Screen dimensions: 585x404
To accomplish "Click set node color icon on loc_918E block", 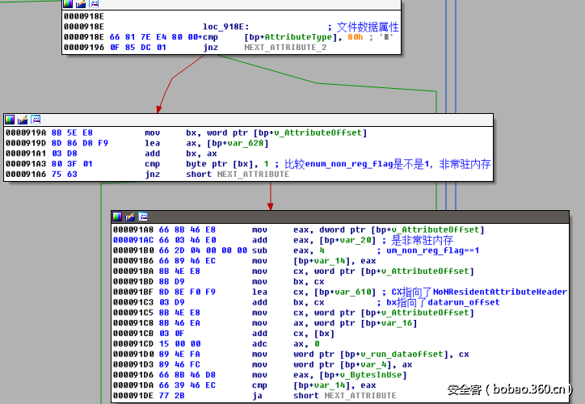I will click(x=68, y=4).
